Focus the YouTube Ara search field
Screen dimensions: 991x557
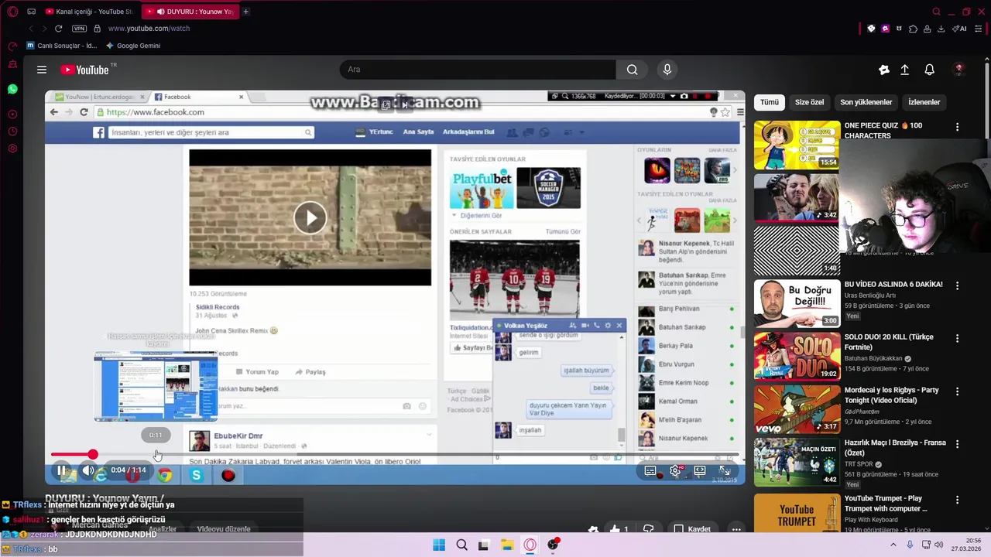(x=478, y=70)
